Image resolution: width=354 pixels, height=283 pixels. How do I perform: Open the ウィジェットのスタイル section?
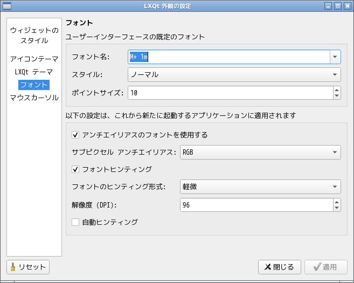click(34, 35)
